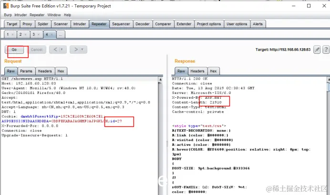Screen dimensions: 330x195
Task: Open the Window menu
Action: tap(54, 15)
